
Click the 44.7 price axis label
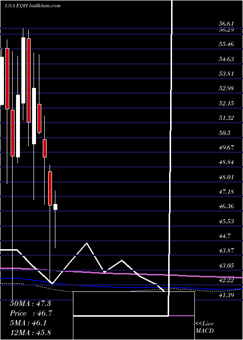(225, 236)
